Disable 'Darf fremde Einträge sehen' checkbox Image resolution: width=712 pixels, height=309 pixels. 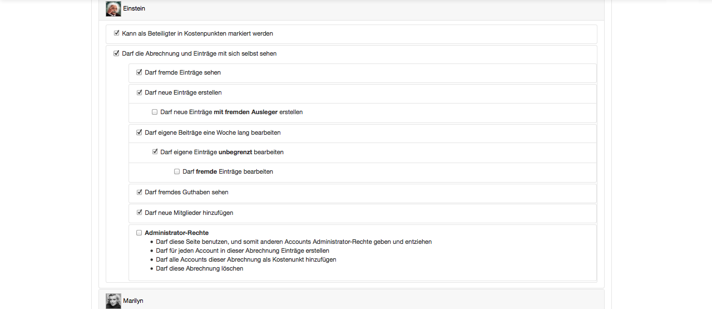[x=140, y=72]
